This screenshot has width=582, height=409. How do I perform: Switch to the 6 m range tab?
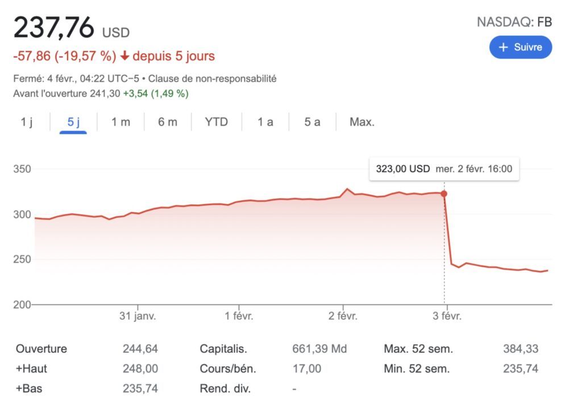[168, 122]
